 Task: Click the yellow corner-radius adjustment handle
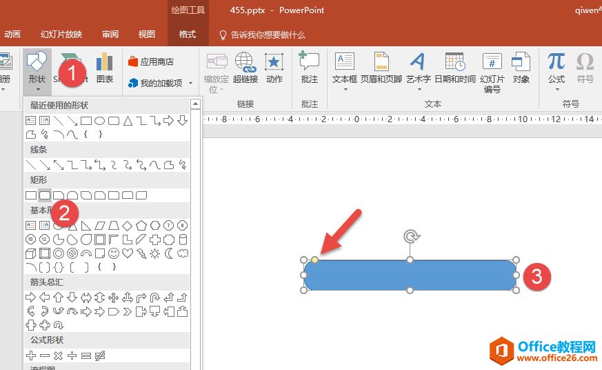click(314, 260)
